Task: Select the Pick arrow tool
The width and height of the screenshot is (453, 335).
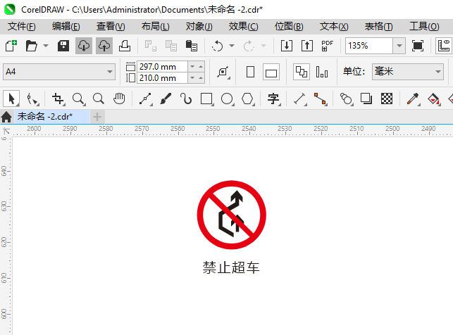Action: 11,99
